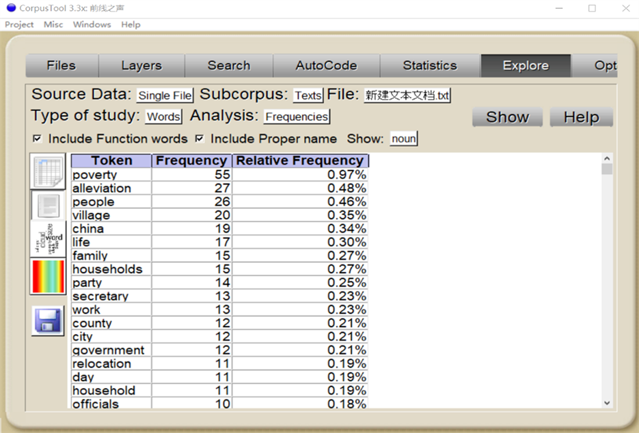Image resolution: width=639 pixels, height=433 pixels.
Task: Switch to the text document view icon
Action: (x=48, y=205)
